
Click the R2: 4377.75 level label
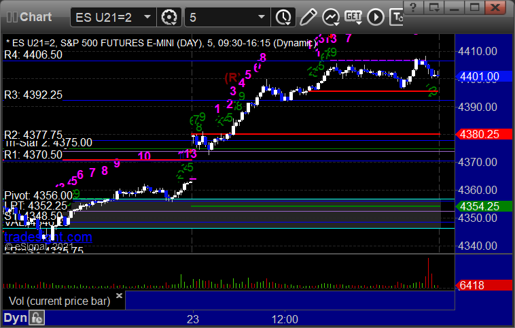pyautogui.click(x=33, y=134)
